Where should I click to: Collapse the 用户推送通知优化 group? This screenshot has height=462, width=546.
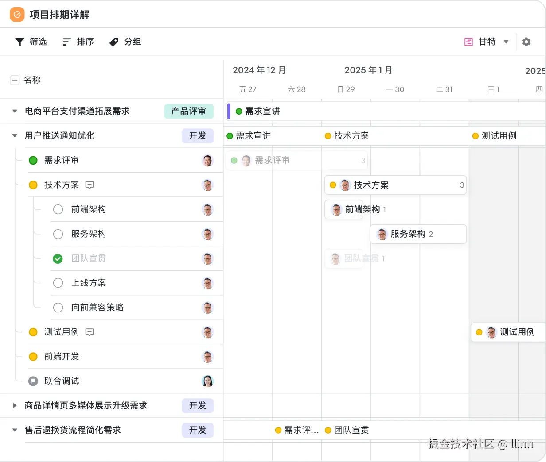click(15, 136)
